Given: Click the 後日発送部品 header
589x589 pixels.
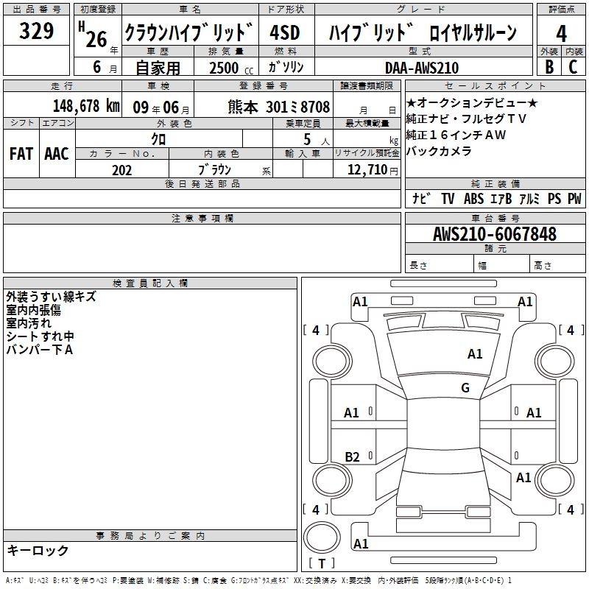Looking at the screenshot, I should pos(202,183).
